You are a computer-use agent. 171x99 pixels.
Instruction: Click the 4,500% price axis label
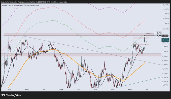[x=165, y=81]
